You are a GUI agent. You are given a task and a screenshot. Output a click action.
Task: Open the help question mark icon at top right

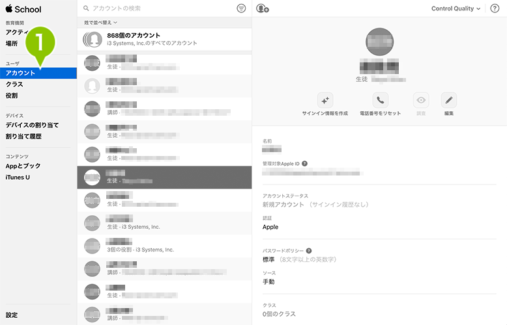pos(495,8)
